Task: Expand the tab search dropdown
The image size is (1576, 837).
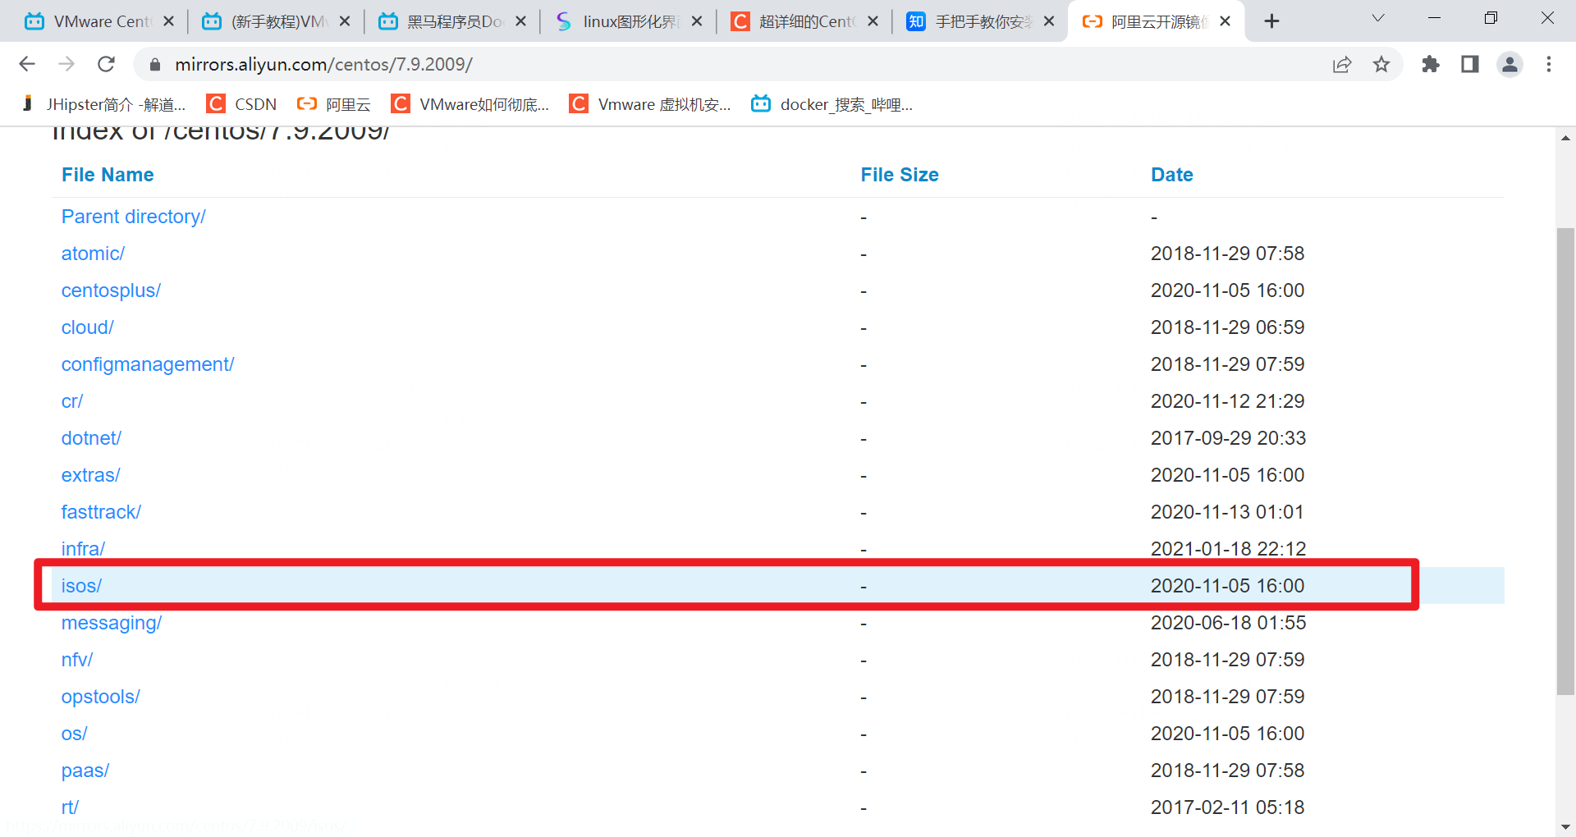Action: click(1378, 18)
